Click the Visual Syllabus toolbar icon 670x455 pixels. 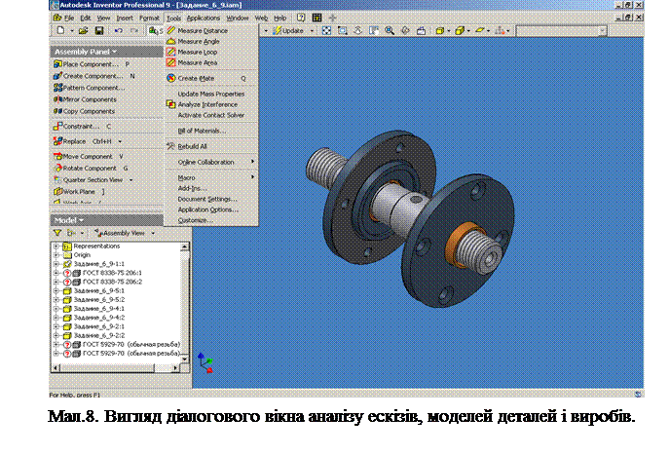[316, 18]
